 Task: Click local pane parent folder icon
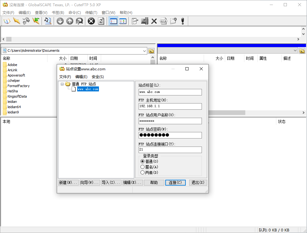151,51
